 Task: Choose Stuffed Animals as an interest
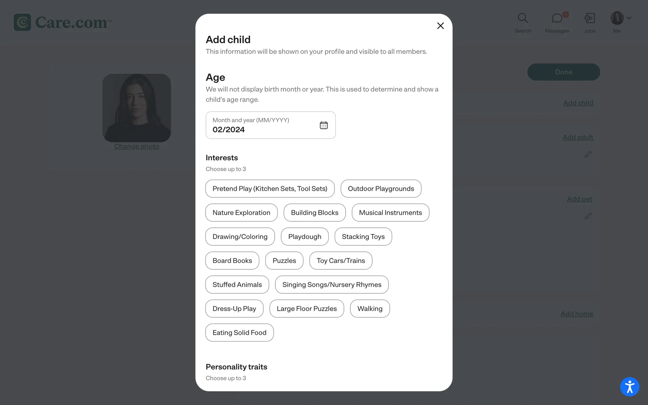click(237, 285)
